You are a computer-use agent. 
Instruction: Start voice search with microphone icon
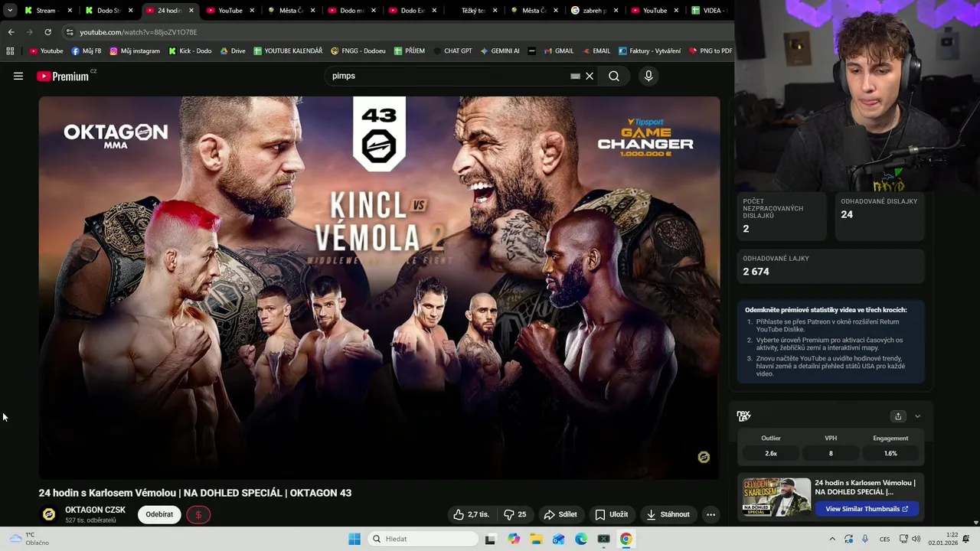tap(648, 76)
